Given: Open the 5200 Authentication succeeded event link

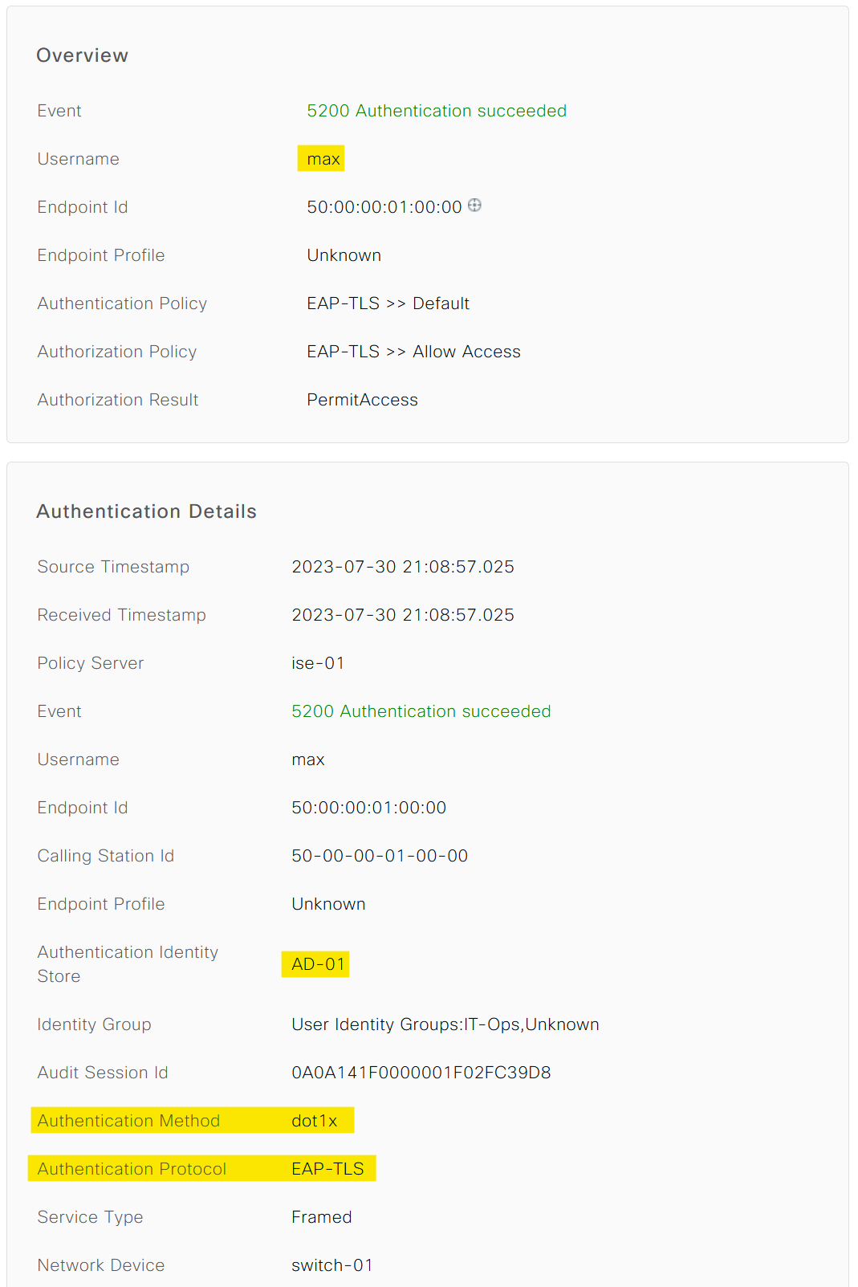Looking at the screenshot, I should (x=437, y=111).
